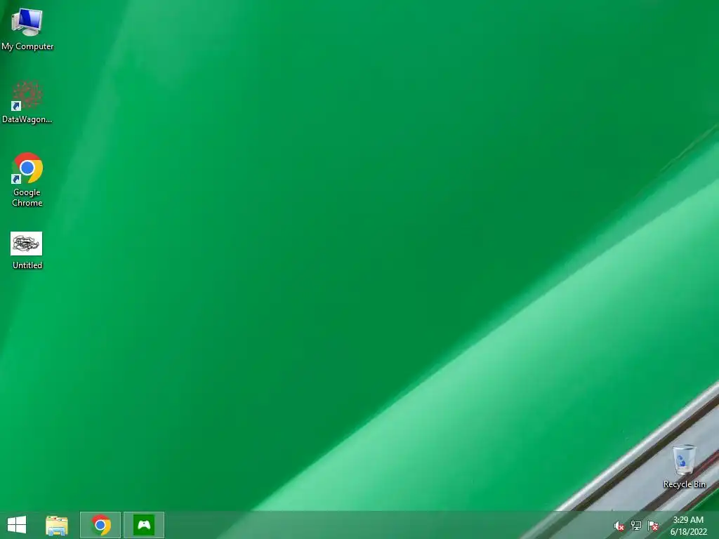This screenshot has width=719, height=539.
Task: Click the 6/18/2022 date in tray
Action: 688,532
